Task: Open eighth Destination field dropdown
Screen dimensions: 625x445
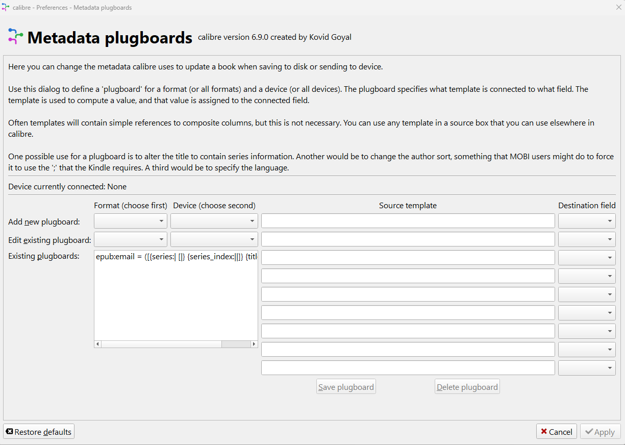Action: pyautogui.click(x=587, y=350)
